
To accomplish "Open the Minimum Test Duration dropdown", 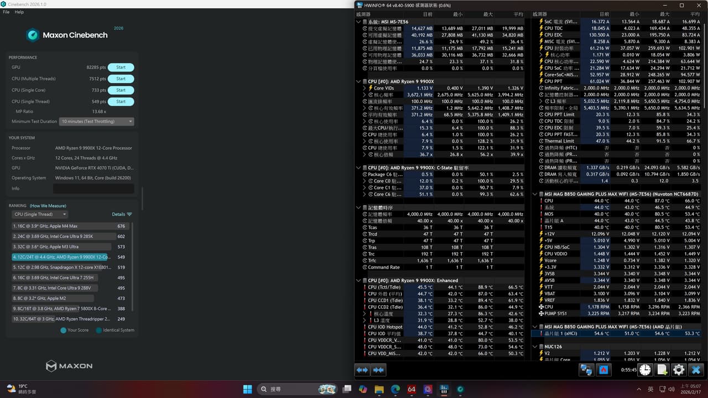I will point(97,121).
